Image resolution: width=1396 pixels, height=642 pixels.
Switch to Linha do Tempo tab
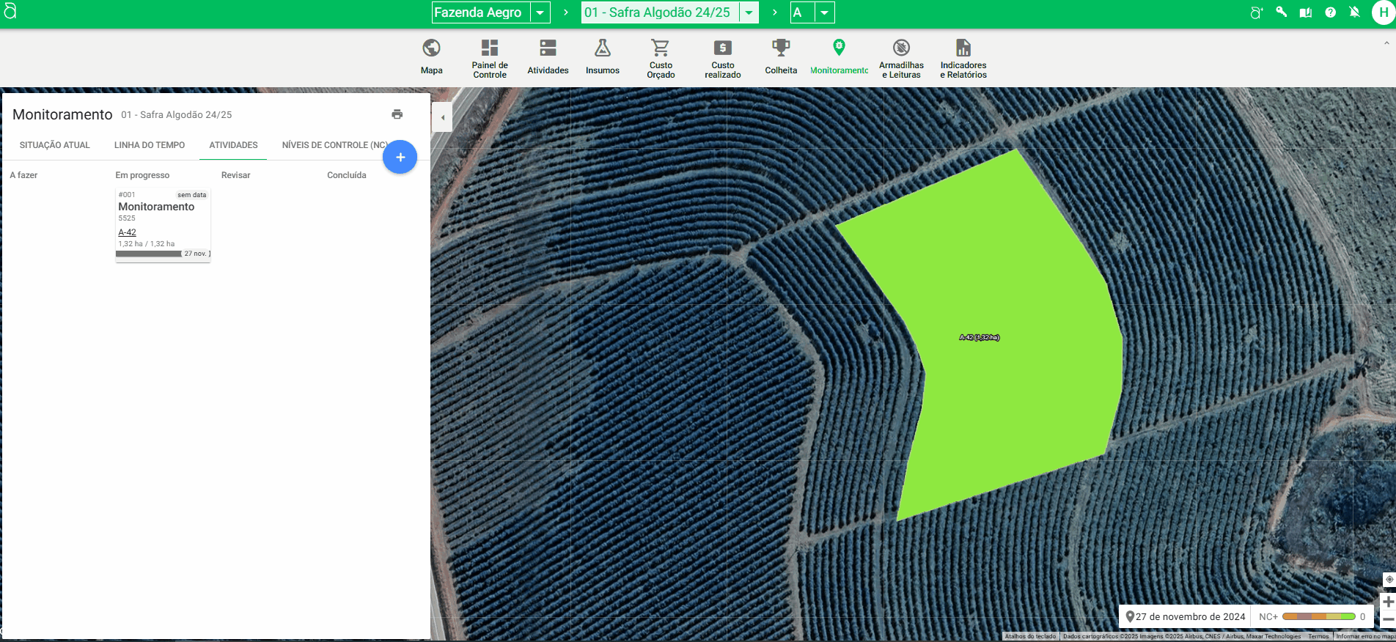[149, 145]
